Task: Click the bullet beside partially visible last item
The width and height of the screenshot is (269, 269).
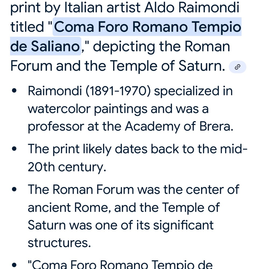Action: click(14, 265)
